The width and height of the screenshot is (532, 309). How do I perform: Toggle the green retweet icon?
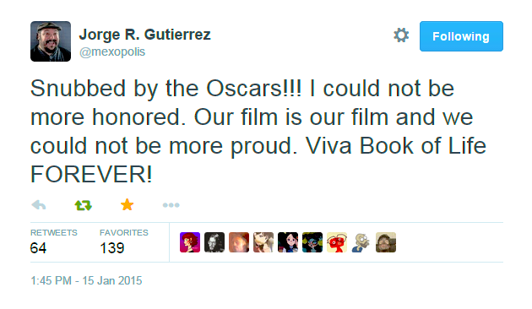click(83, 205)
